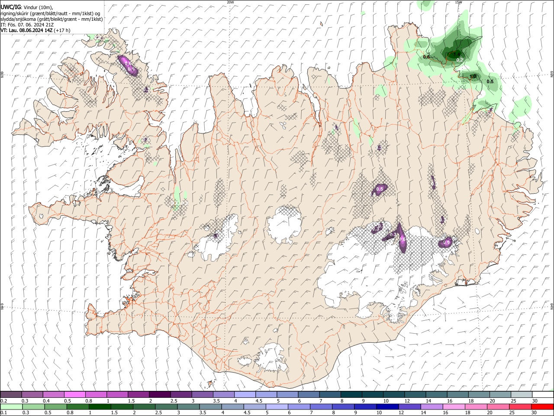Click the snow legend swatch starting at 0.2
The width and height of the screenshot is (554, 416).
[11, 394]
